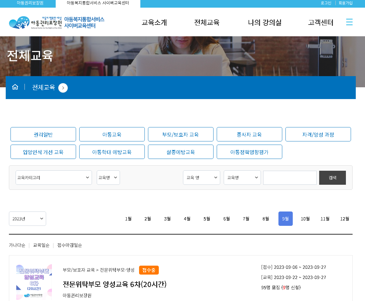Select the 아동학대 예방교육 category

tap(112, 152)
